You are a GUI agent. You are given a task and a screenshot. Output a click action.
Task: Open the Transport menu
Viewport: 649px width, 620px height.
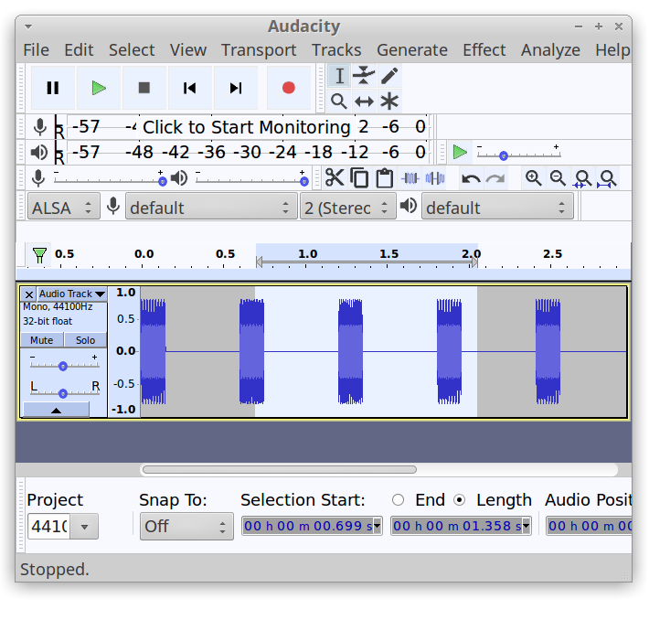[259, 50]
